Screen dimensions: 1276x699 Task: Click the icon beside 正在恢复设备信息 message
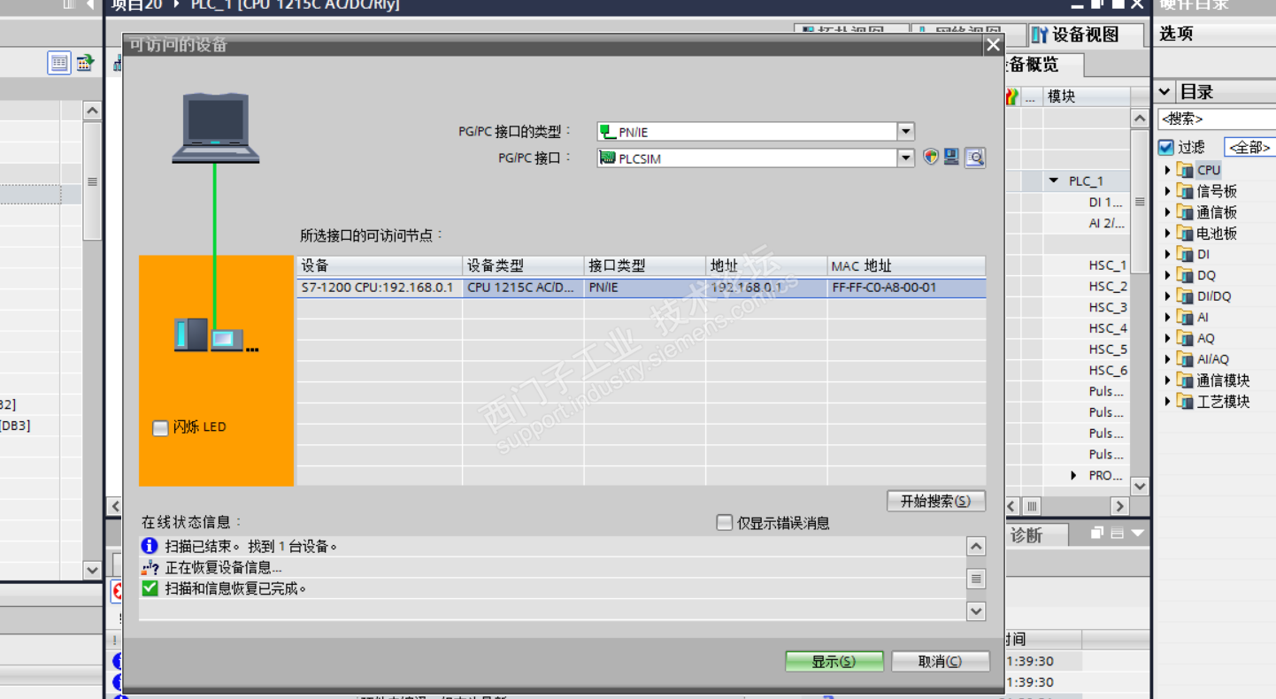(150, 567)
